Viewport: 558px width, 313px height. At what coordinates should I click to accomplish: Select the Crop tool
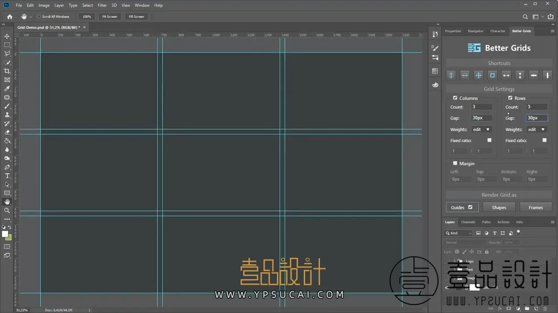click(x=7, y=71)
